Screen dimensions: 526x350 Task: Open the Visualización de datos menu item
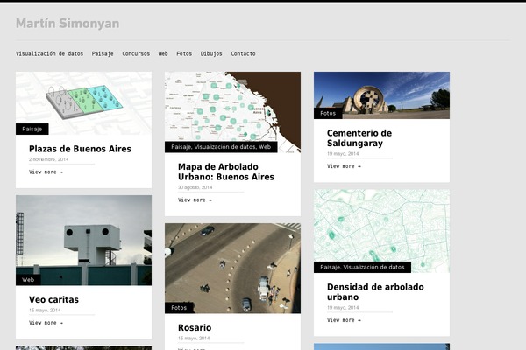click(49, 53)
